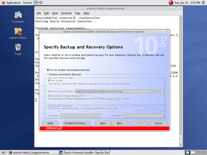Click the Password input field
Image resolution: width=207 pixels, height=155 pixels.
click(144, 116)
